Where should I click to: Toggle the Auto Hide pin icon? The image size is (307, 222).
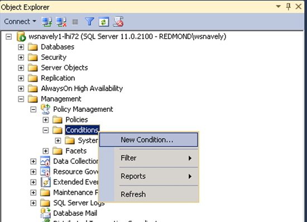(x=289, y=7)
